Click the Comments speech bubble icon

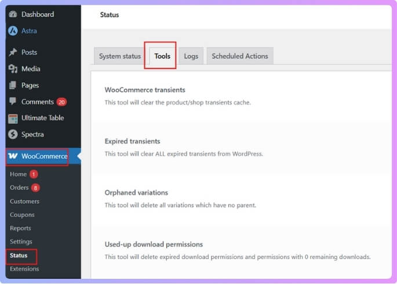[13, 101]
